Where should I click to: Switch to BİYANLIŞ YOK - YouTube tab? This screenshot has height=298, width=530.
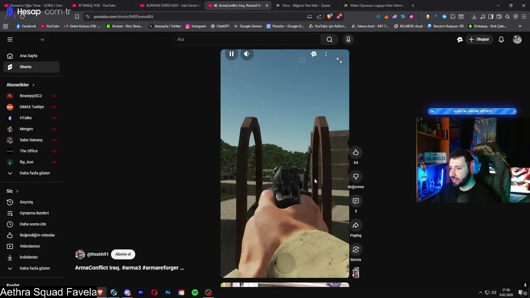[x=101, y=5]
